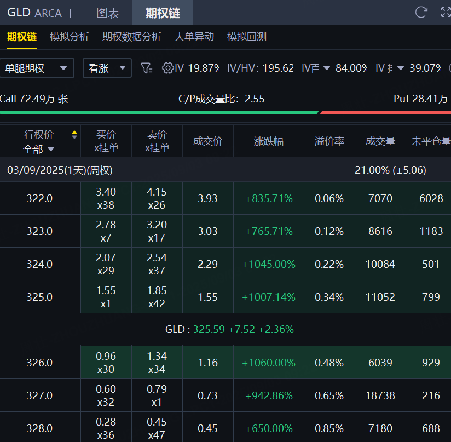Image resolution: width=451 pixels, height=442 pixels.
Task: Click the 涨跌幅 column header
Action: coord(269,141)
